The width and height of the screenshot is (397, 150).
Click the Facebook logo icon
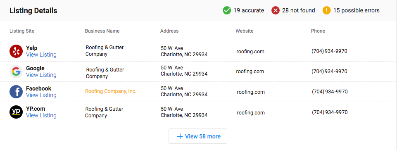pos(16,92)
